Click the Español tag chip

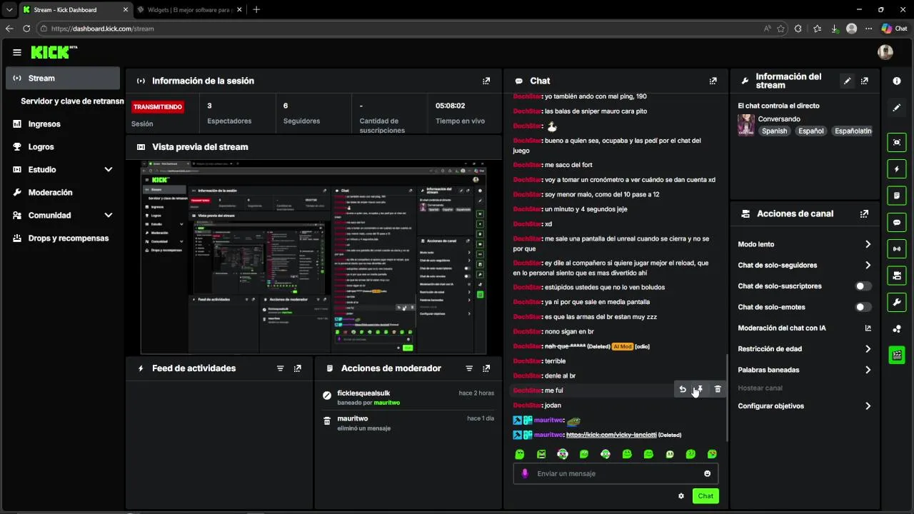[810, 131]
